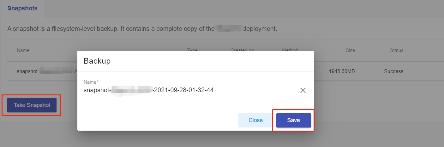Click the Type column header

(x=192, y=50)
